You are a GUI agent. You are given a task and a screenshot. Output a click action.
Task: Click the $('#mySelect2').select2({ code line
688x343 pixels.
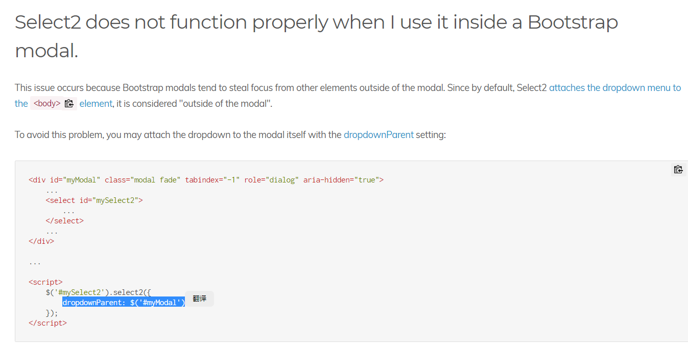(98, 292)
